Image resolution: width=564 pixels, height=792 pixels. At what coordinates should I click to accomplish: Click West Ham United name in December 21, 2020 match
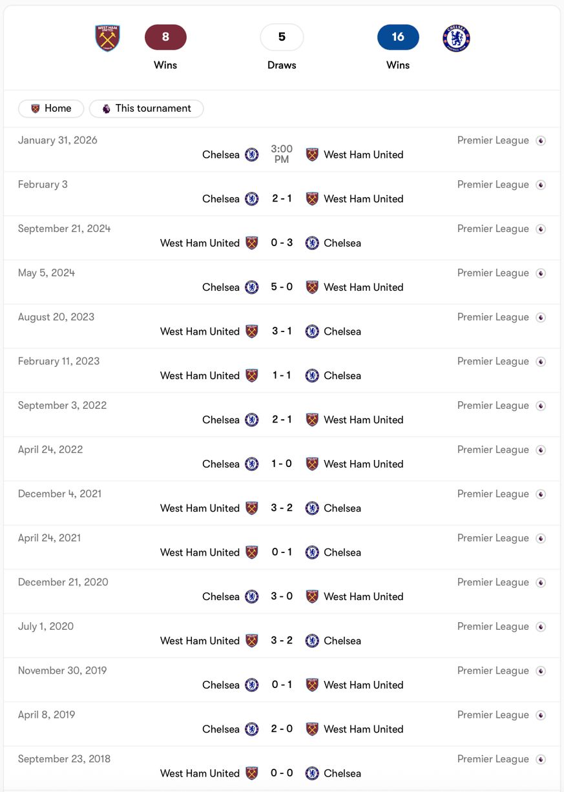pyautogui.click(x=364, y=597)
